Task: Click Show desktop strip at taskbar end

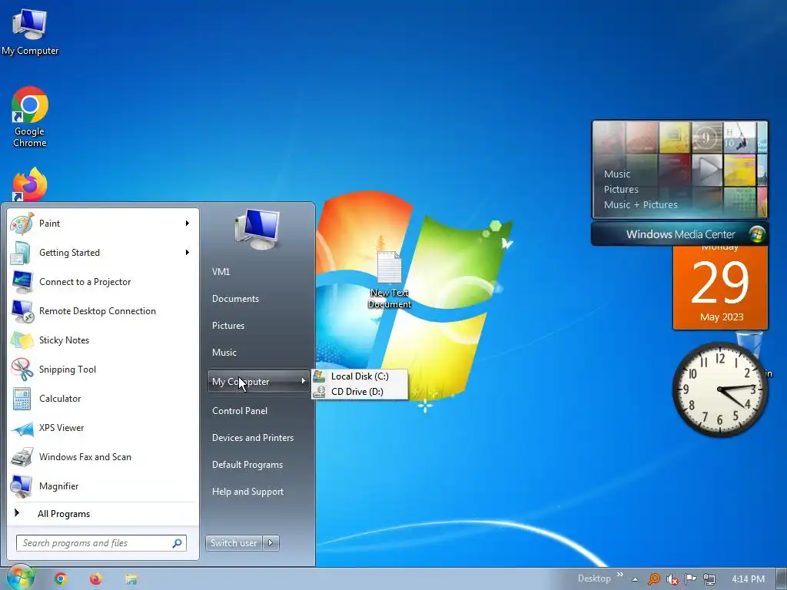Action: point(782,579)
